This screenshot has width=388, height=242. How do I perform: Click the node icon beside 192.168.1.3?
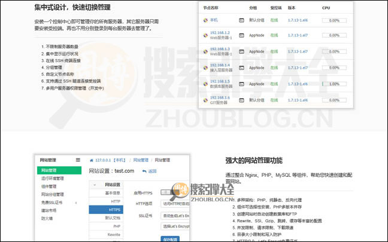(205, 51)
